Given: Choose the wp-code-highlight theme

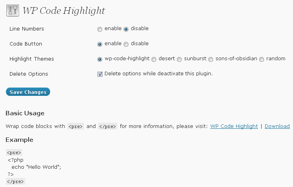Looking at the screenshot, I should [100, 59].
